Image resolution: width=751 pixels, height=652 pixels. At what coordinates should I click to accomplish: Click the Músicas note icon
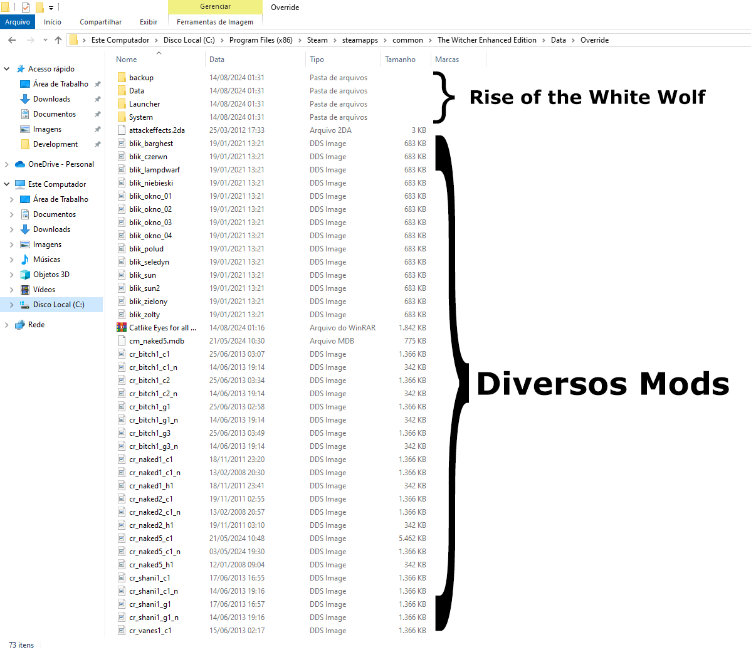pyautogui.click(x=25, y=260)
